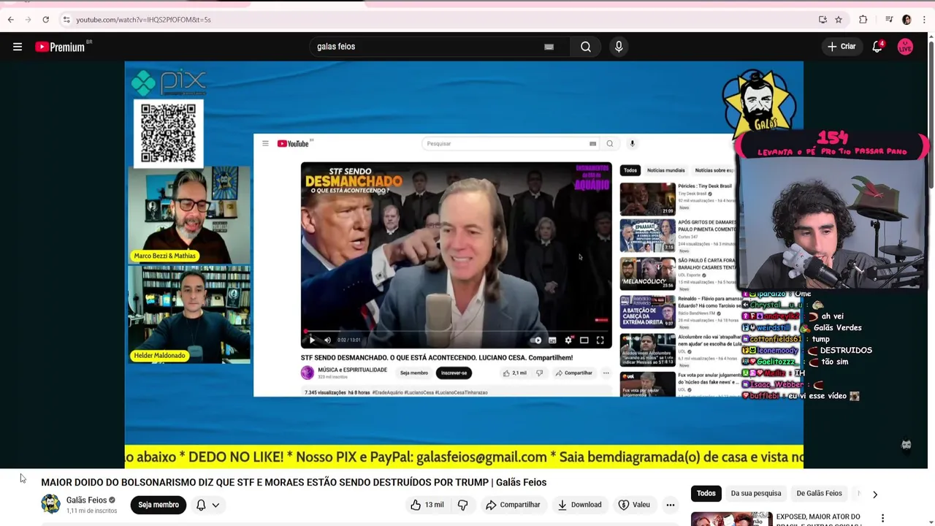Open the Galãs Feios channel avatar
Screen dimensions: 935x526
coord(50,504)
